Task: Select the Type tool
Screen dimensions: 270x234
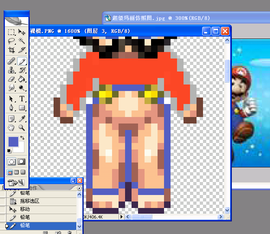Action: [x=22, y=99]
